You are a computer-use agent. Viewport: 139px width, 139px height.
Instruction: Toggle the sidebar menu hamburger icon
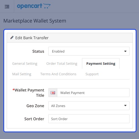pyautogui.click(x=7, y=7)
